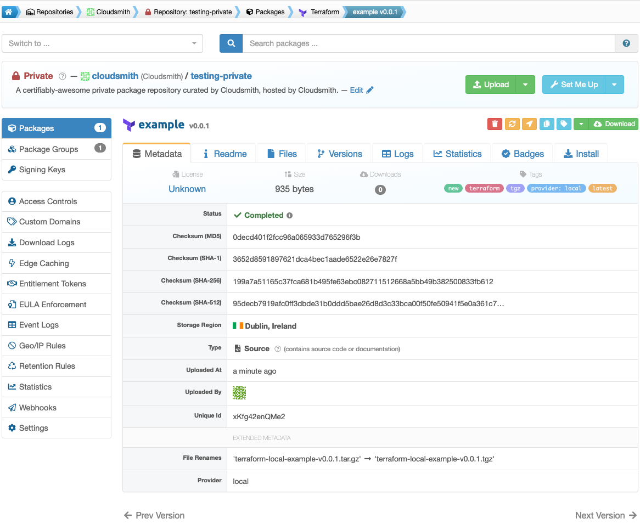Screen dimensions: 640x524
Task: Click the orange promote paper-plane icon
Action: [529, 124]
